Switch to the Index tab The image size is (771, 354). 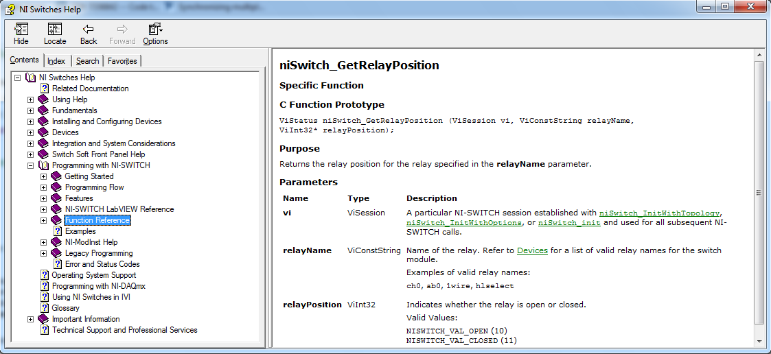[x=56, y=61]
